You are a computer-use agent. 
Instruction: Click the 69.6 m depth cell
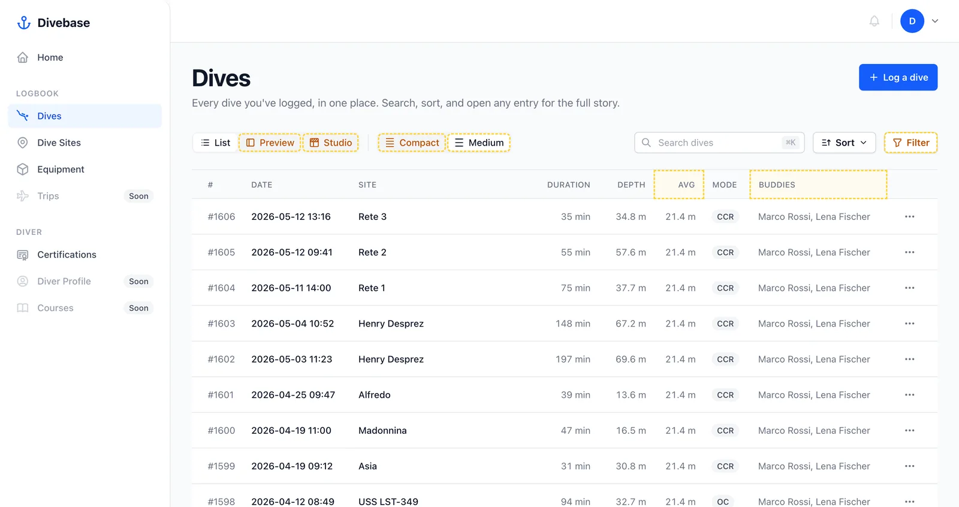[x=631, y=359]
